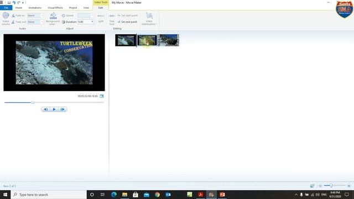Move the preview seek bar handle
The height and width of the screenshot is (199, 354).
point(33,102)
